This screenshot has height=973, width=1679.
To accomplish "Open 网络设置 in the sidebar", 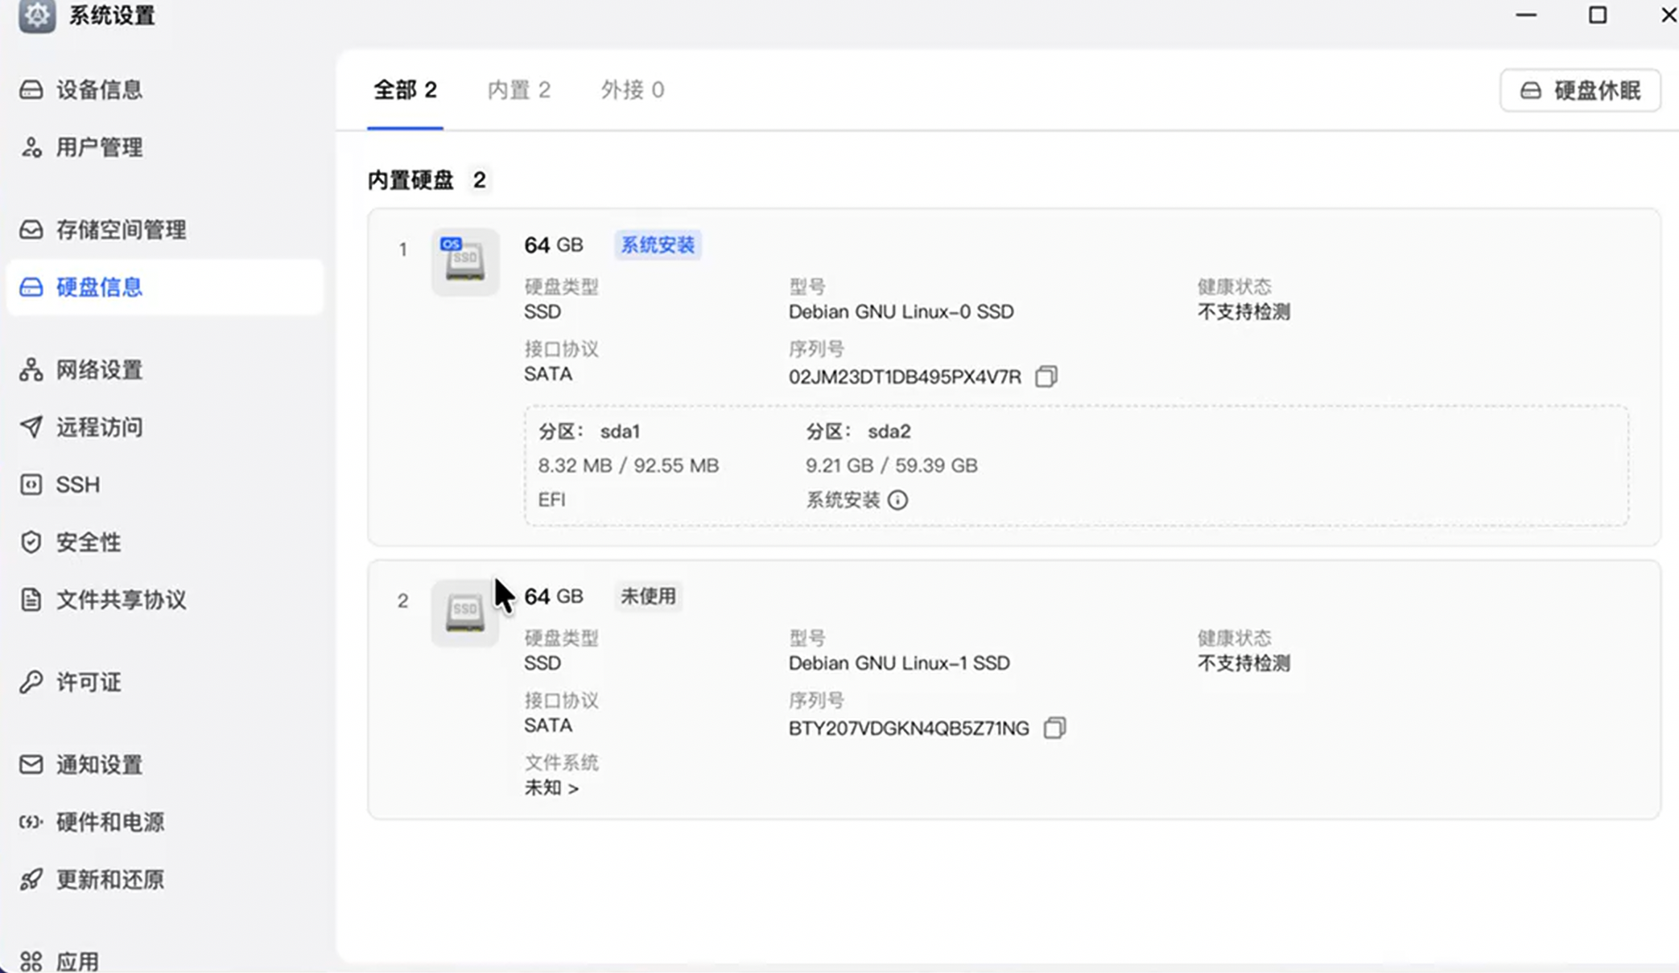I will point(99,370).
